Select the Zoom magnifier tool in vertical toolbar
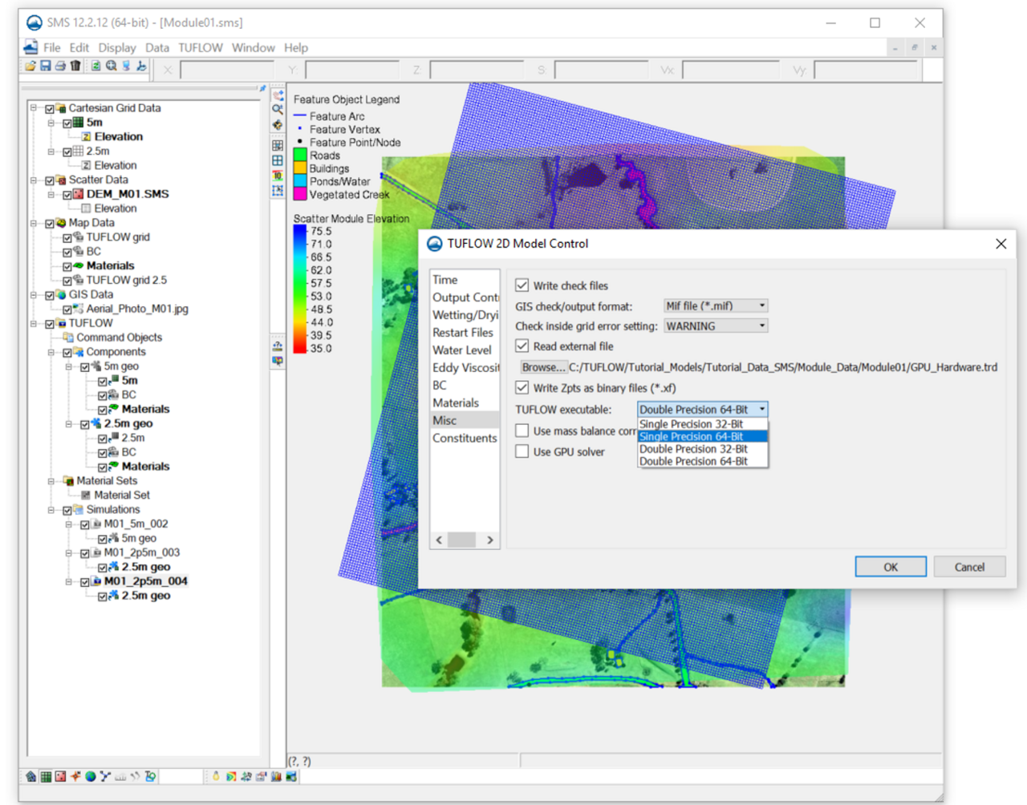This screenshot has width=1027, height=805. tap(278, 110)
